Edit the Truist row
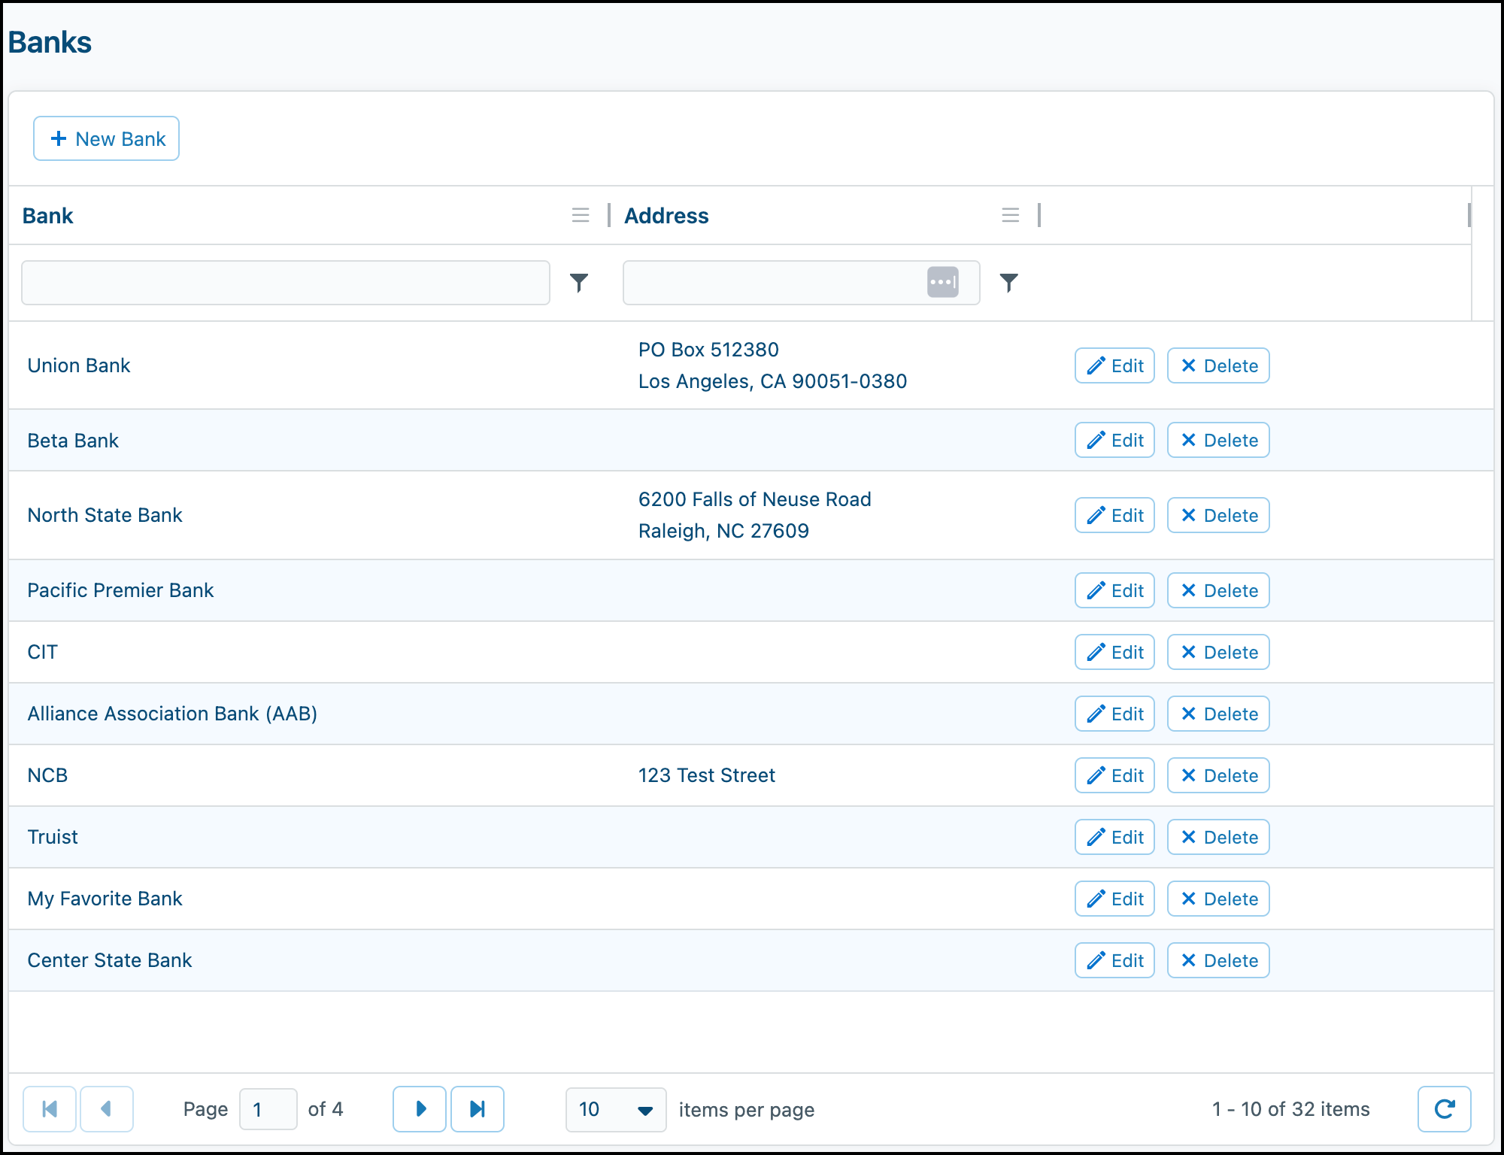The width and height of the screenshot is (1504, 1155). coord(1114,837)
